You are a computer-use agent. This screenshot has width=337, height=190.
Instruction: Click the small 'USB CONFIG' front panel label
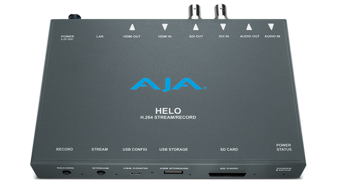pyautogui.click(x=136, y=168)
